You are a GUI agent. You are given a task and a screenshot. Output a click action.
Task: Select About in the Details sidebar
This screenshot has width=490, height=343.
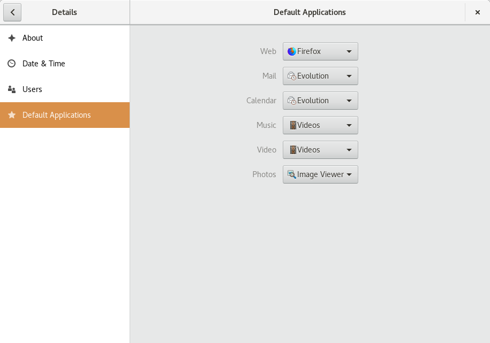tap(33, 38)
